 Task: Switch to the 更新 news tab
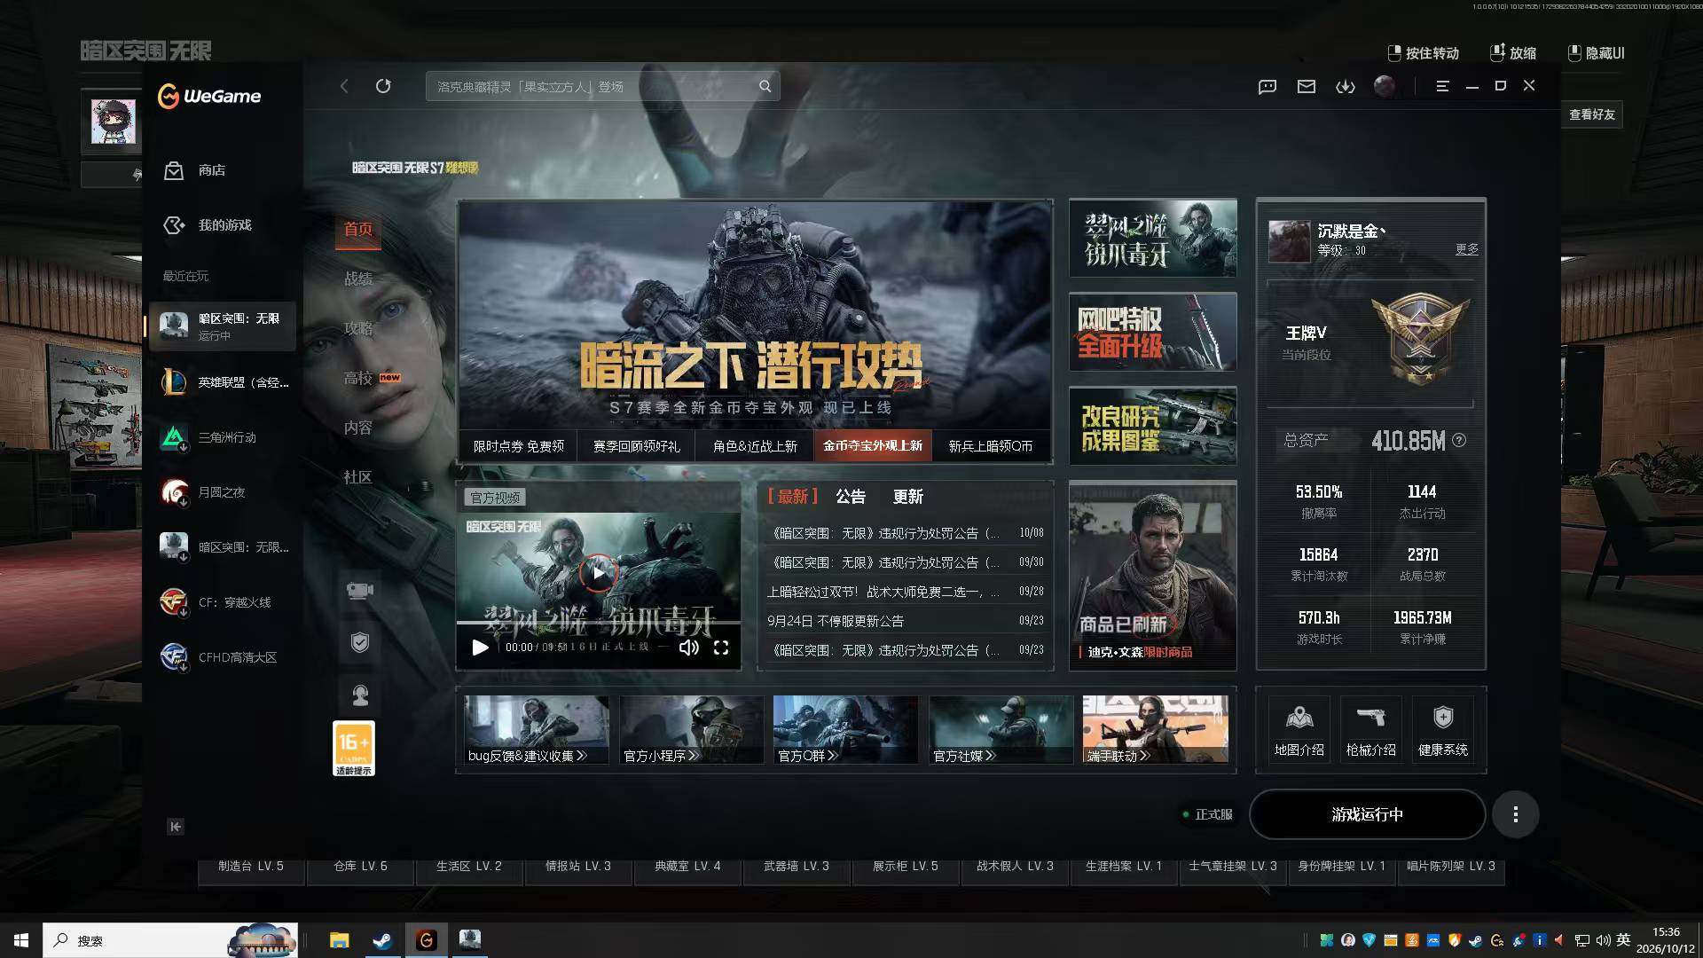pos(907,497)
